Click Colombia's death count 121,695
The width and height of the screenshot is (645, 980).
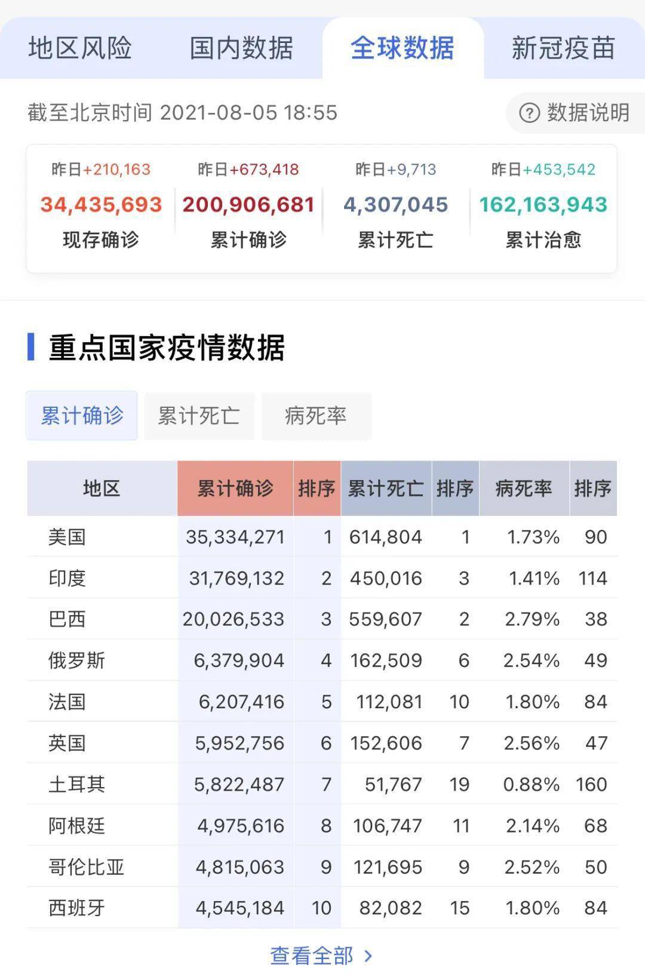coord(388,867)
